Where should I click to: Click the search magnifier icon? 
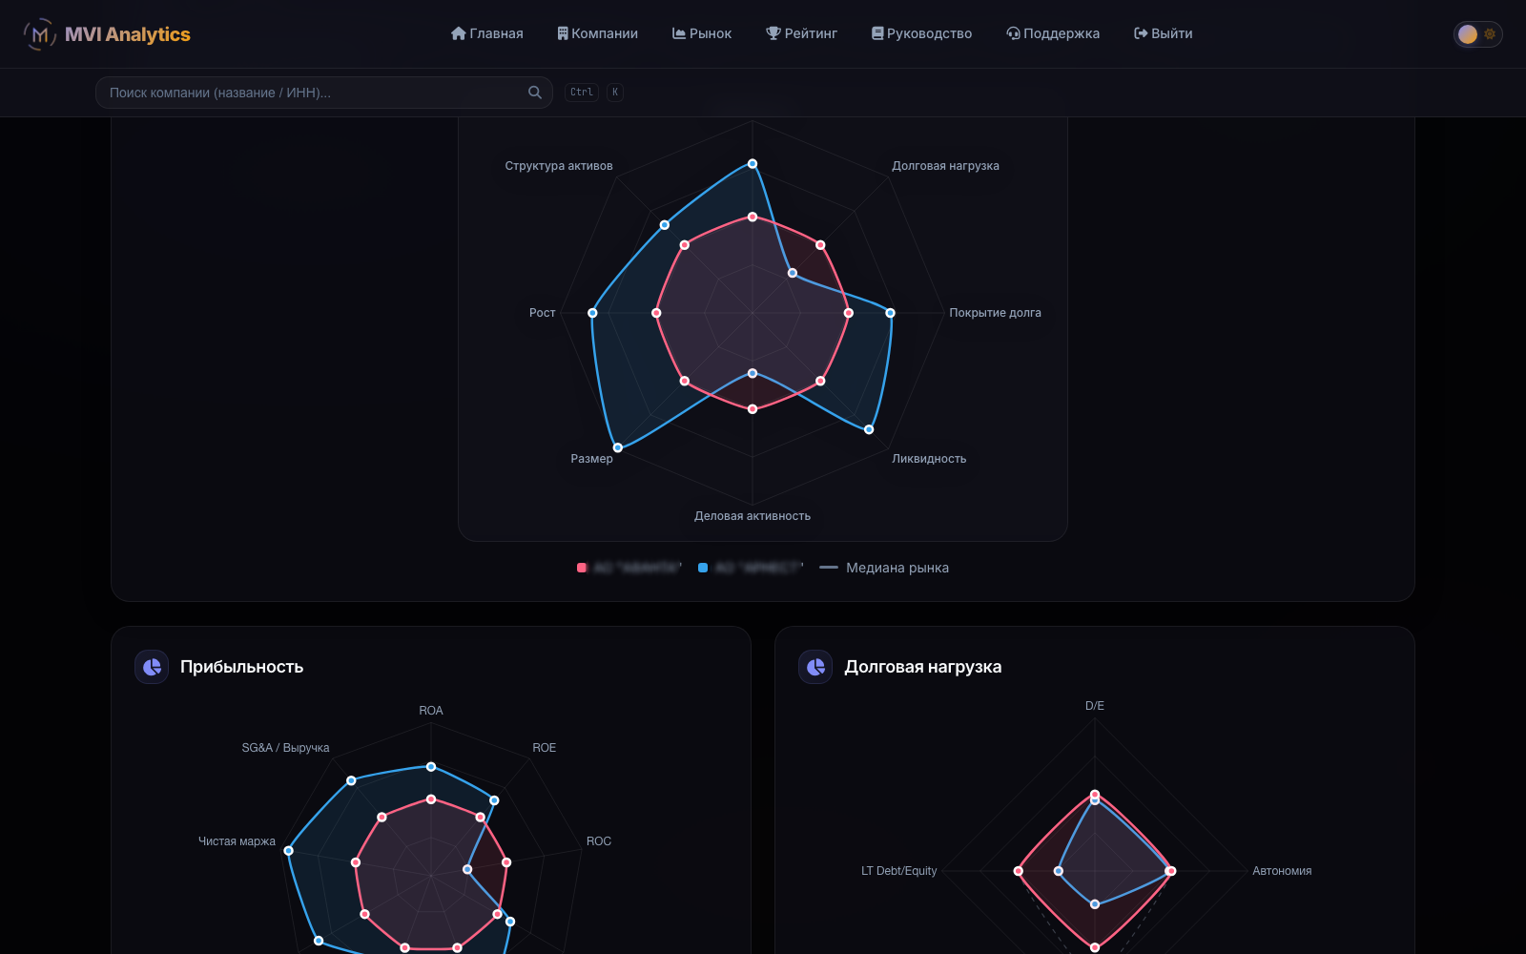point(535,93)
